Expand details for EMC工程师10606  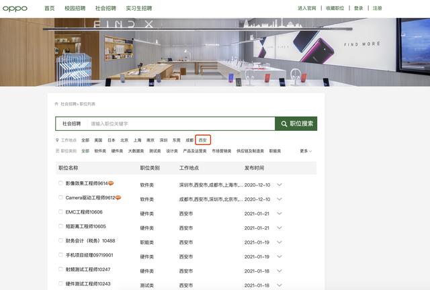(x=279, y=213)
